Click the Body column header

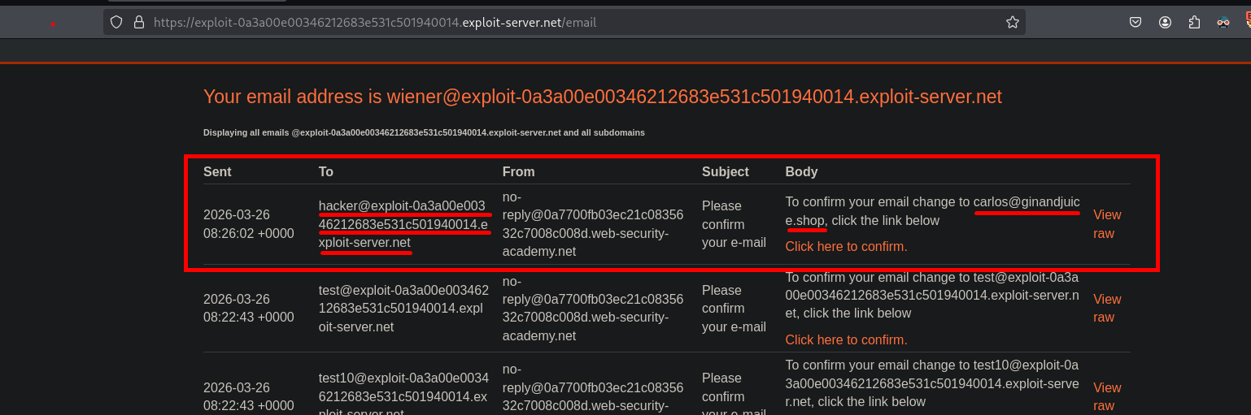[801, 171]
